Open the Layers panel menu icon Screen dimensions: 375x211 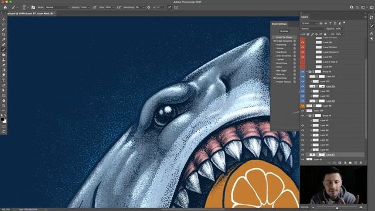tap(365, 17)
